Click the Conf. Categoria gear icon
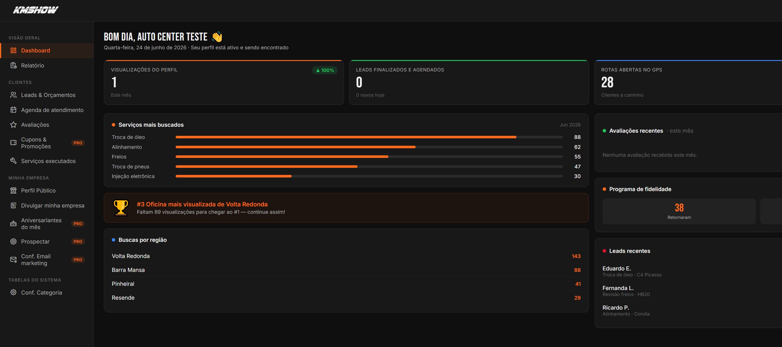The image size is (782, 347). pos(13,292)
